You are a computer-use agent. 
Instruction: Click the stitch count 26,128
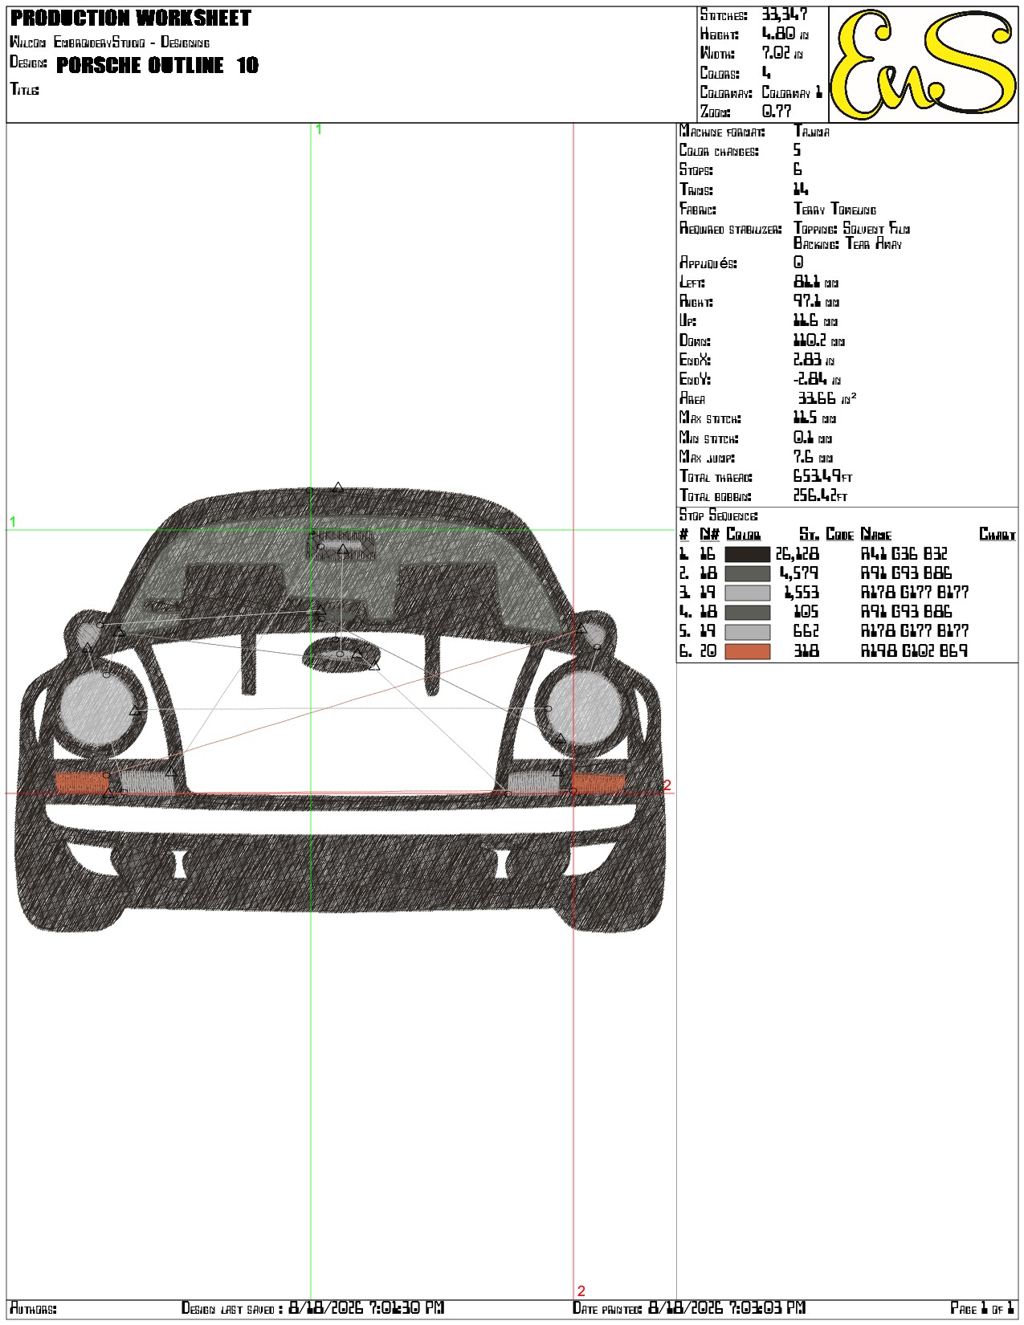click(x=798, y=554)
